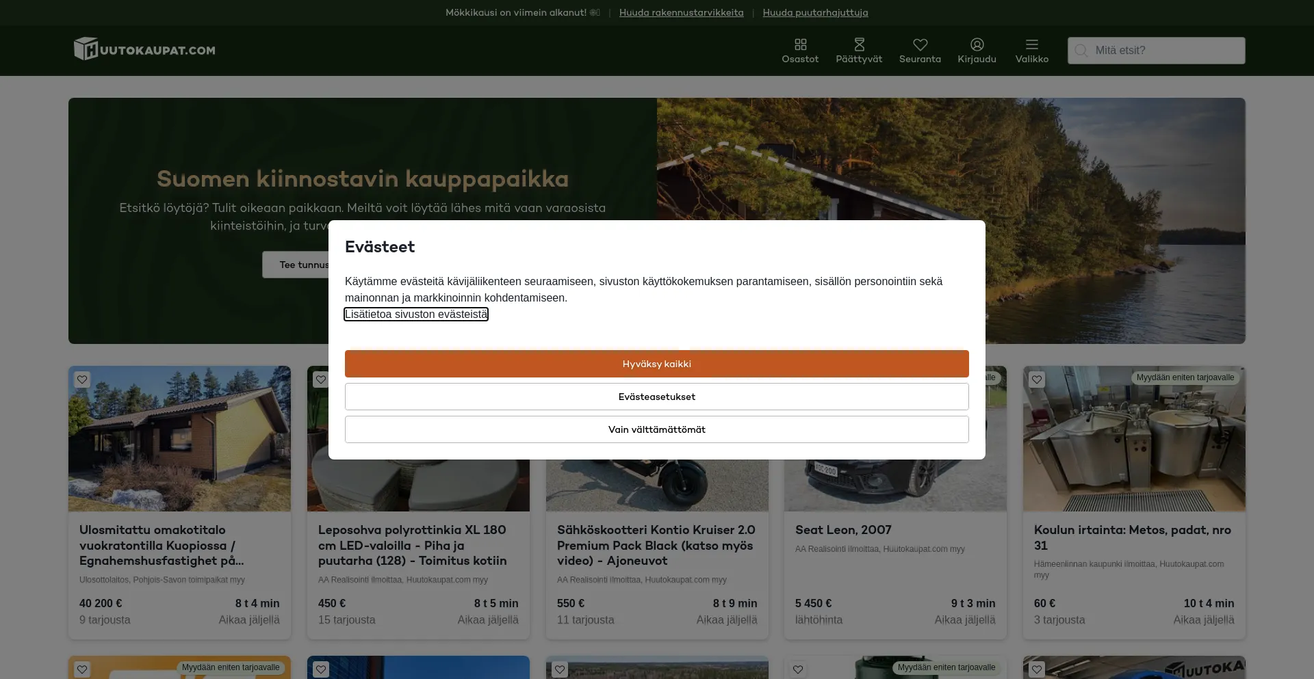The image size is (1314, 679).
Task: Open Päättyvät ending-soon auctions
Action: click(x=859, y=45)
